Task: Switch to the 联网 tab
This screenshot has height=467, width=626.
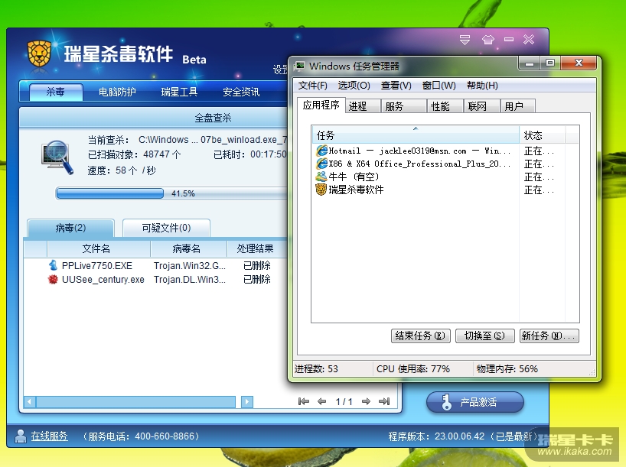Action: pos(481,106)
